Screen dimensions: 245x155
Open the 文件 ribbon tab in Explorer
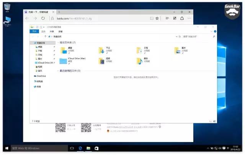[34, 31]
